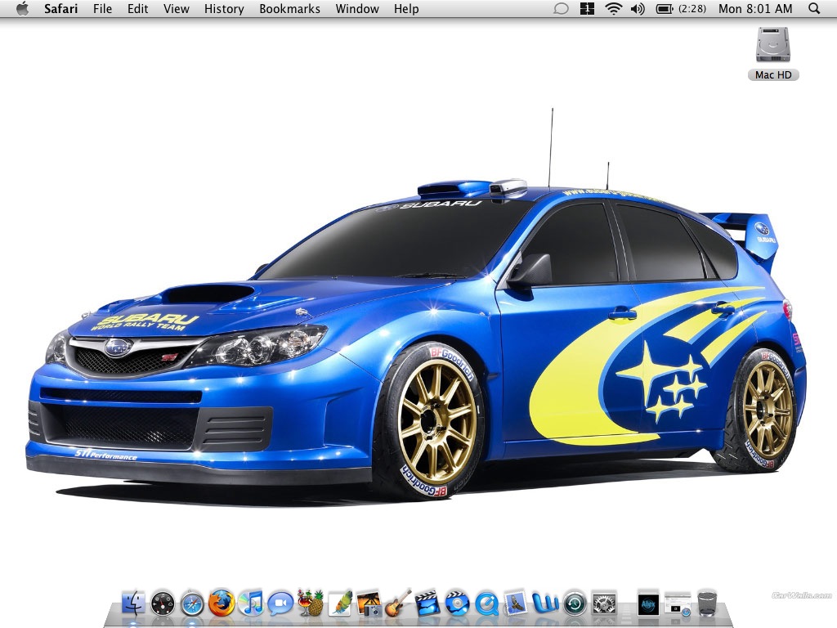837x628 pixels.
Task: Launch iWeb from the Dock
Action: pyautogui.click(x=545, y=604)
